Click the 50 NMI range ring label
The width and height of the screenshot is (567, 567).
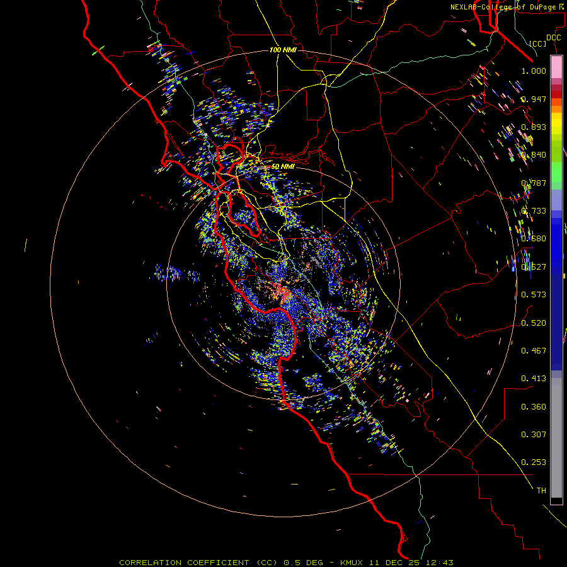click(x=283, y=166)
